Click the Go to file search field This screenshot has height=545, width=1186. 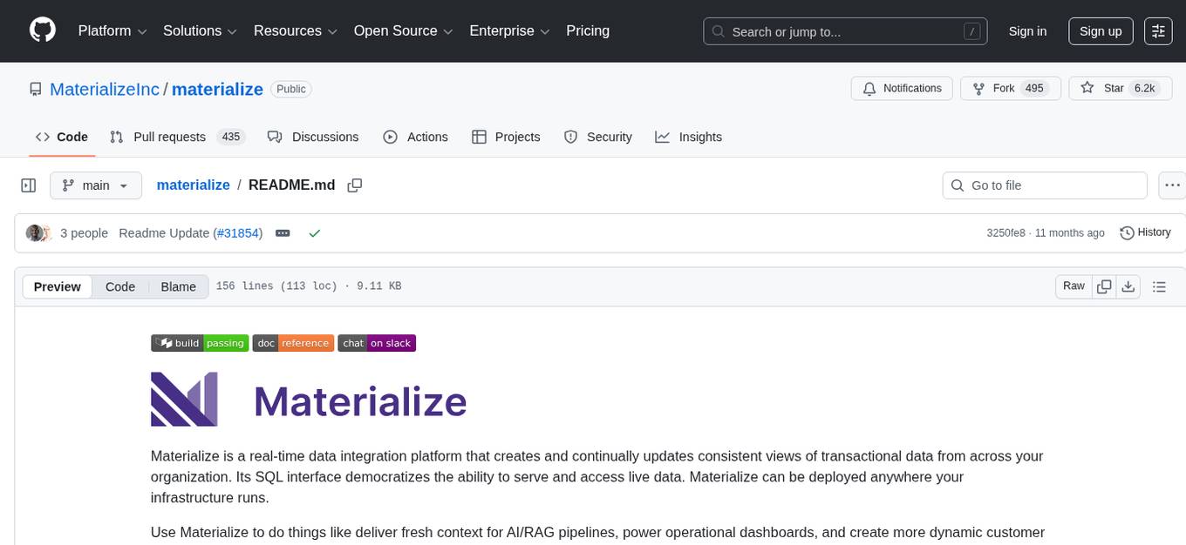pos(1044,185)
